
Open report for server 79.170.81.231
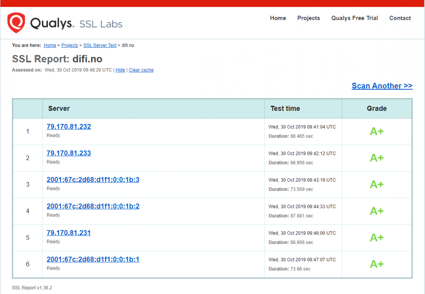click(x=69, y=233)
